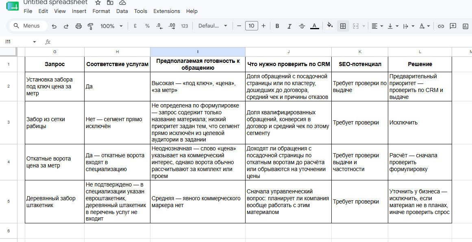Open the Extensions menu
The image size is (472, 242).
(166, 11)
